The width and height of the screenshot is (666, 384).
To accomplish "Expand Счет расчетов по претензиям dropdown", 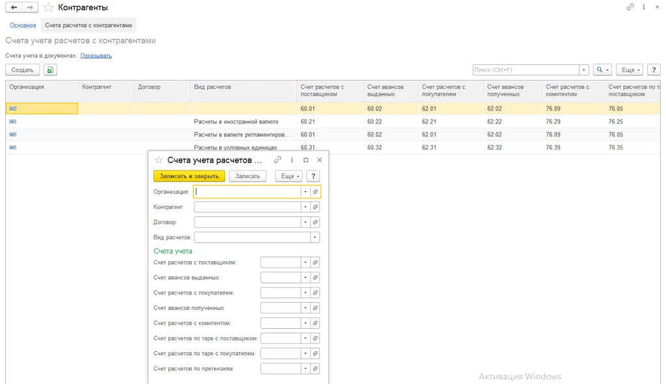I will pyautogui.click(x=306, y=368).
